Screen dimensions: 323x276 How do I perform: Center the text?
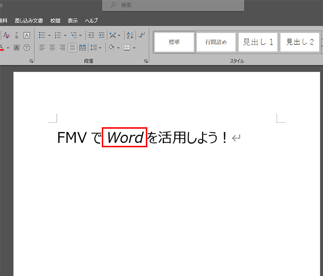point(52,48)
